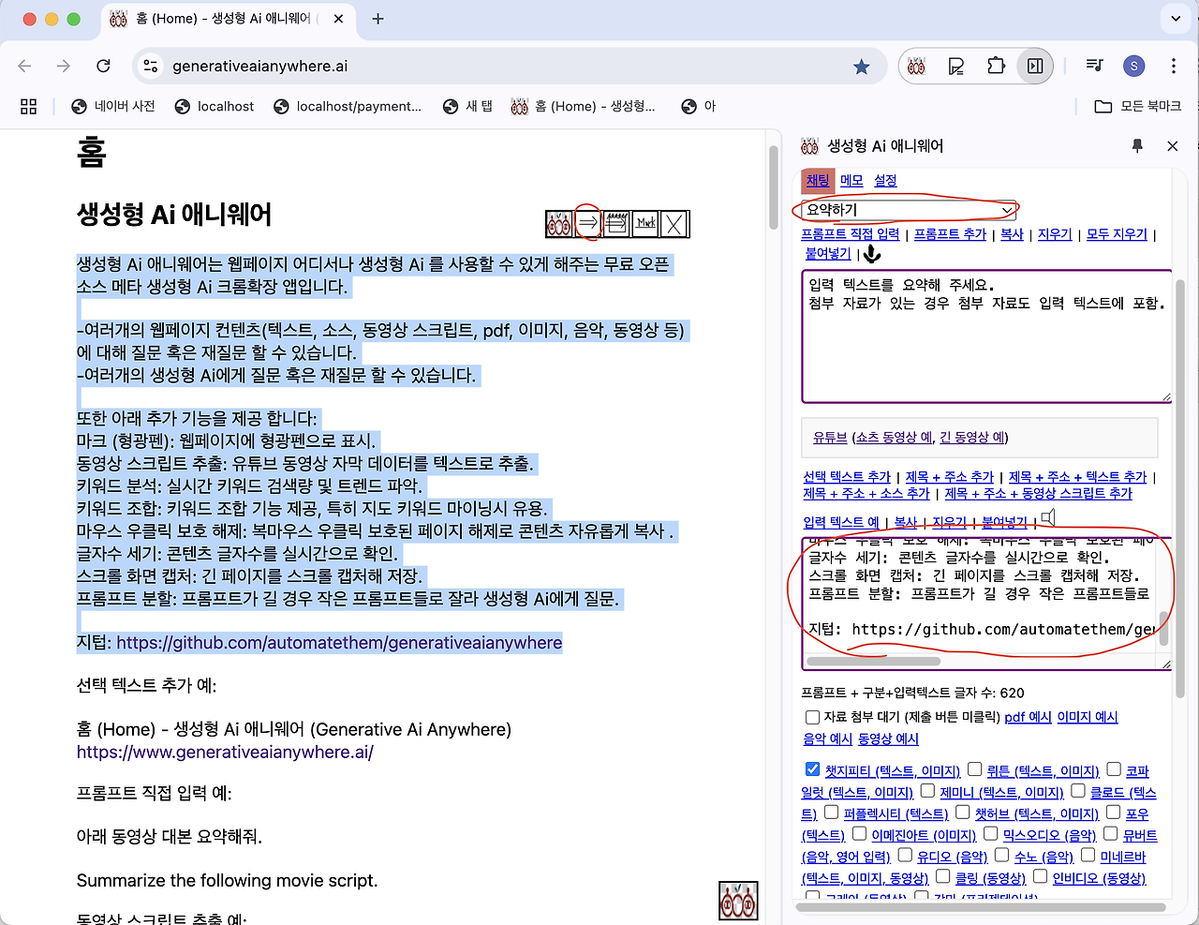1199x925 pixels.
Task: Check the 챗허브 checkbox
Action: [x=962, y=812]
